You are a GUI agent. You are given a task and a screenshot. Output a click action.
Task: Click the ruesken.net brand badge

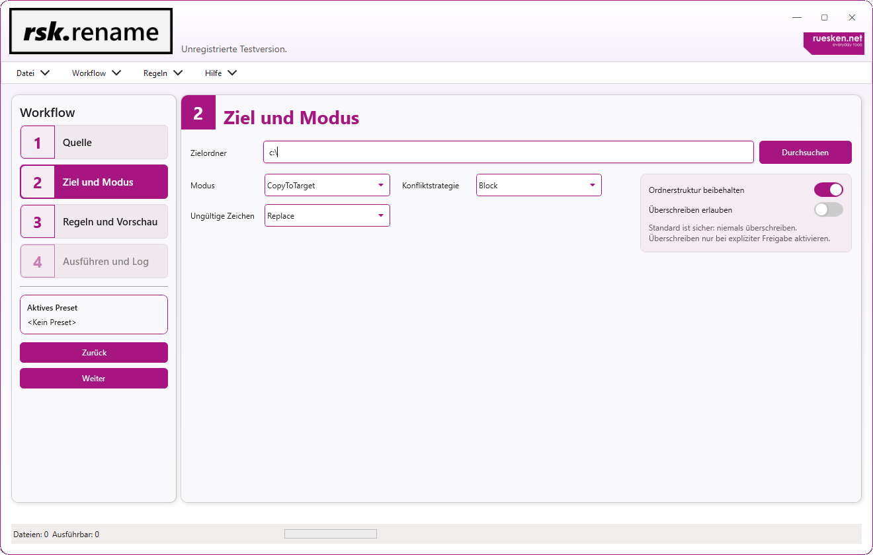pos(833,43)
